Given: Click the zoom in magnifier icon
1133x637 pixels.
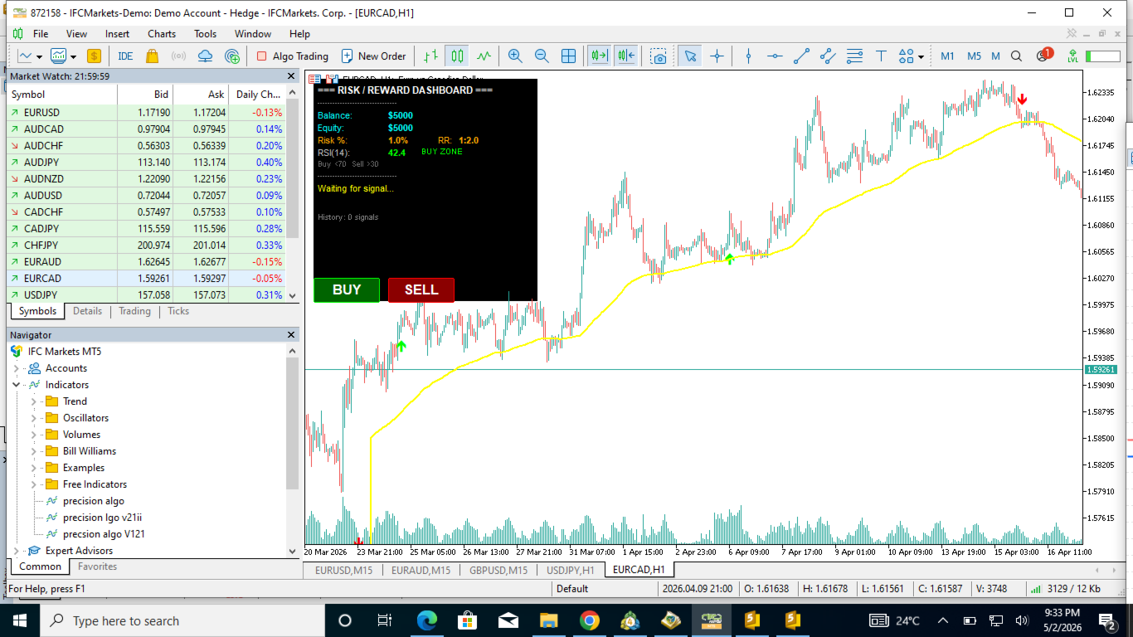Looking at the screenshot, I should [515, 56].
